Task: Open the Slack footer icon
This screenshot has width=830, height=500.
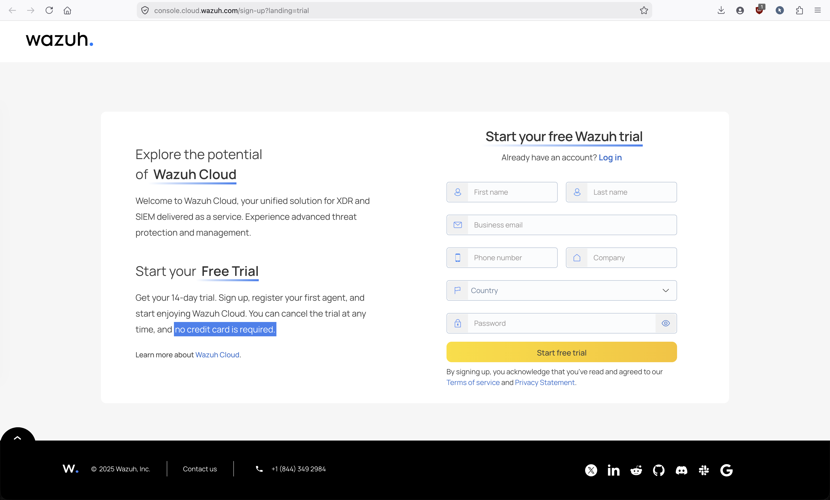Action: click(x=704, y=470)
